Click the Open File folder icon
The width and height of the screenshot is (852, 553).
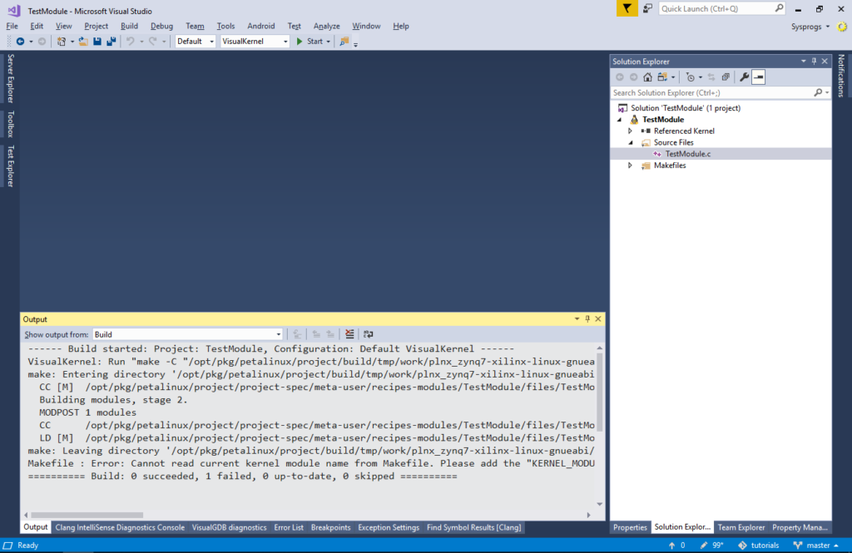[84, 42]
